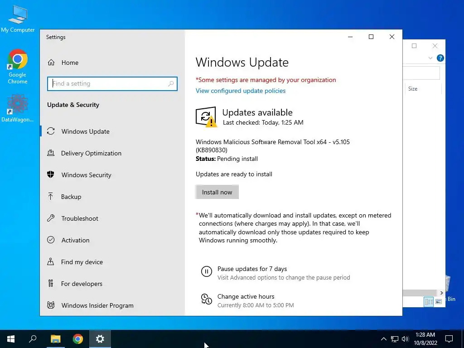Click the Install now button

pyautogui.click(x=217, y=192)
